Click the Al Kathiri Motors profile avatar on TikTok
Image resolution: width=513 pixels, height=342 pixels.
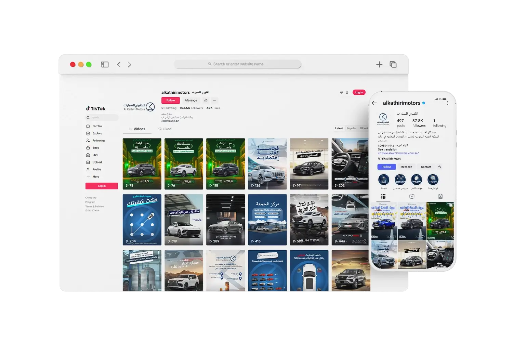[139, 107]
